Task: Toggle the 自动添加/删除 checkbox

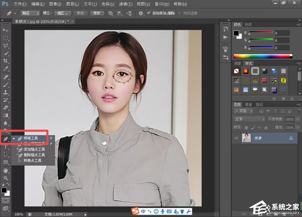Action: coord(149,13)
